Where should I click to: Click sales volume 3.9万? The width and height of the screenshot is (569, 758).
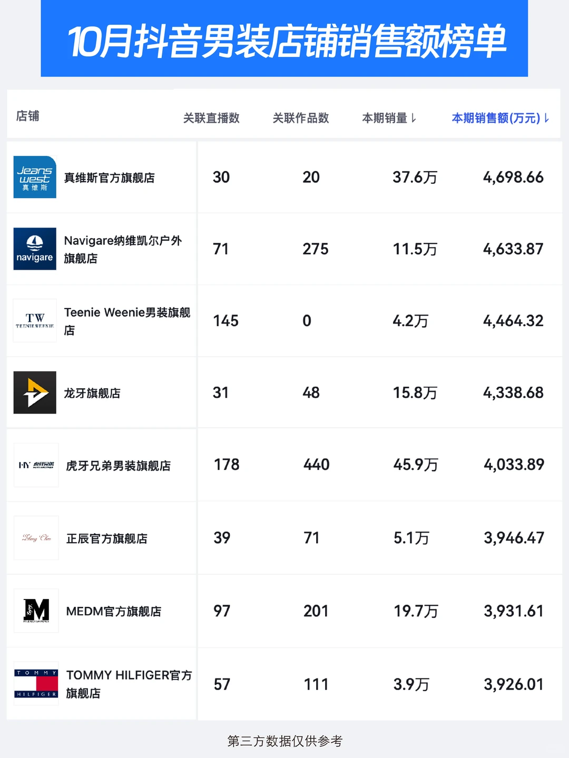click(411, 684)
